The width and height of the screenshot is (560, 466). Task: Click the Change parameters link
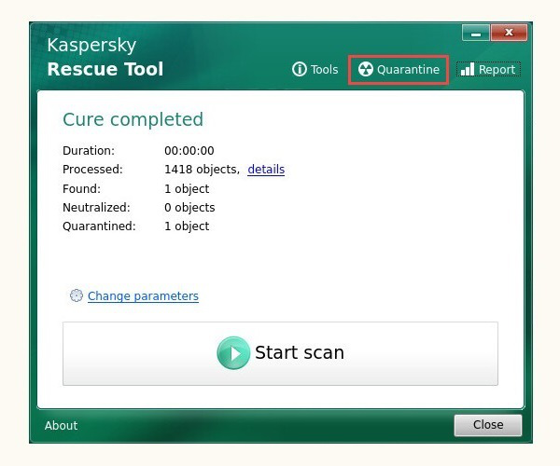(x=143, y=296)
